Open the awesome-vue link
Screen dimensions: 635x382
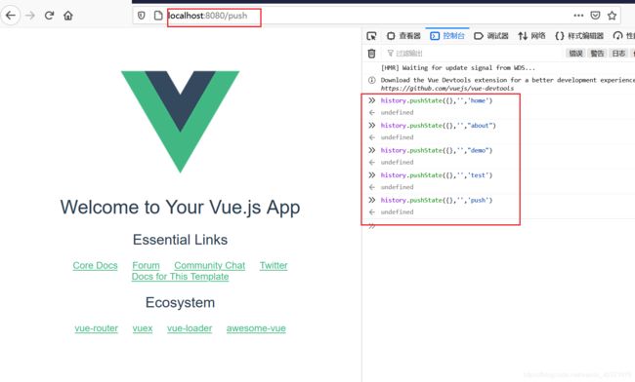[256, 328]
